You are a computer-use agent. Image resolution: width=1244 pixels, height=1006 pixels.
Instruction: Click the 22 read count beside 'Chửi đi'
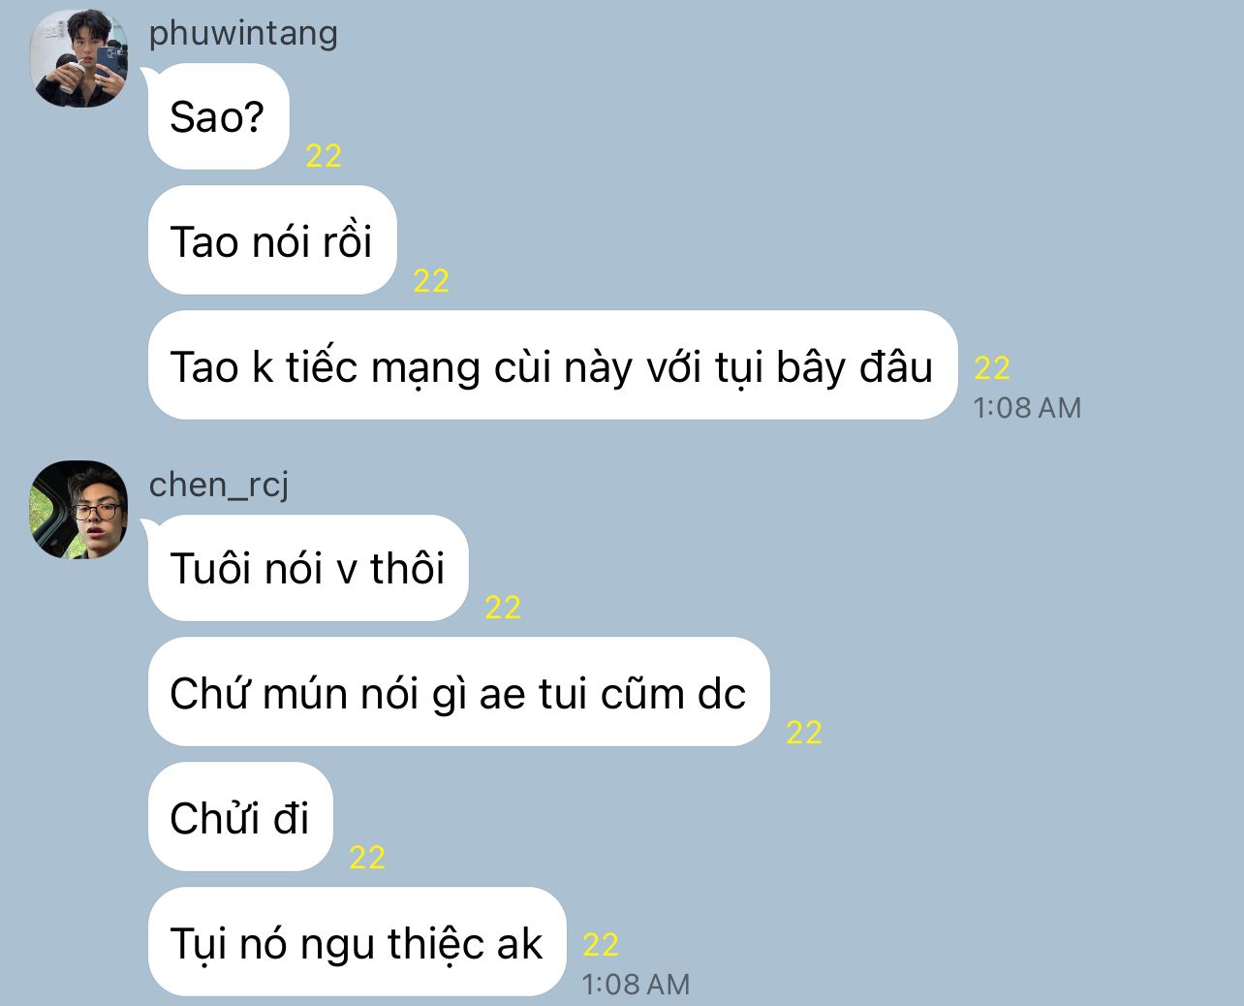pos(367,858)
